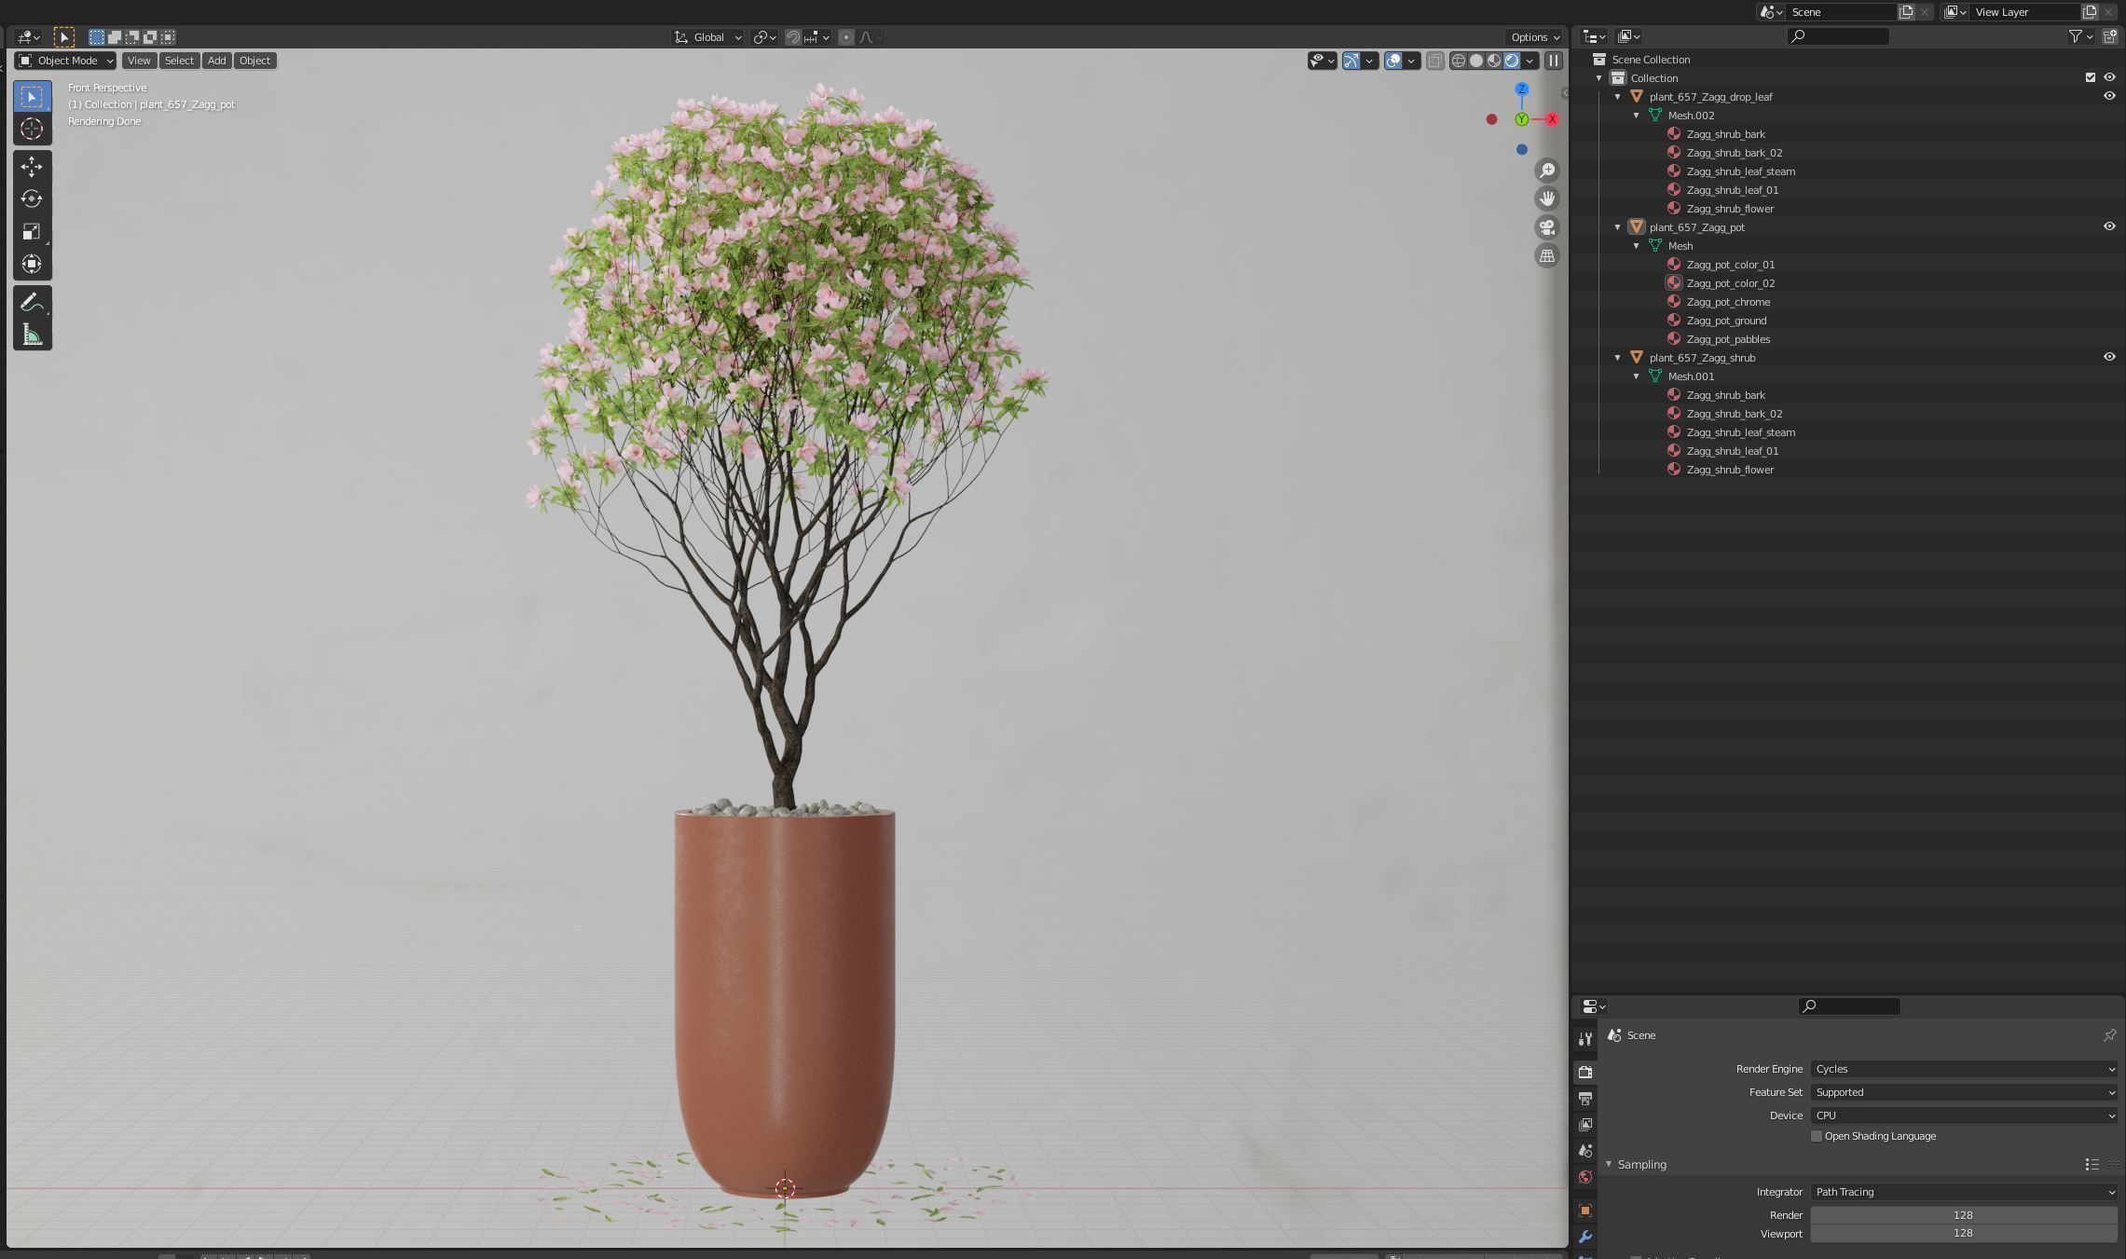The height and width of the screenshot is (1259, 2126).
Task: Open the Device dropdown
Action: coord(1964,1116)
